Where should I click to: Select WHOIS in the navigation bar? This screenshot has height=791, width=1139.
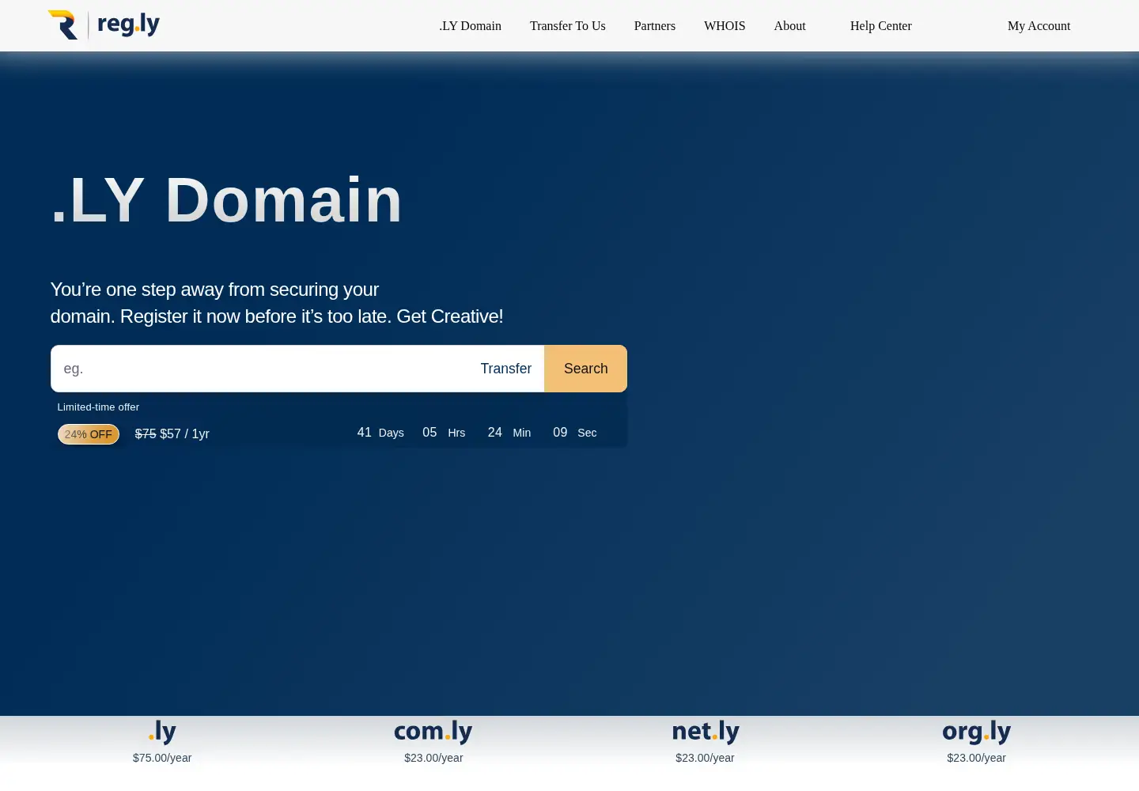(725, 26)
